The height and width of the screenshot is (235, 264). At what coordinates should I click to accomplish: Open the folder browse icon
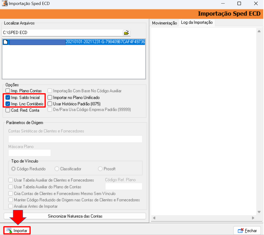click(x=126, y=33)
